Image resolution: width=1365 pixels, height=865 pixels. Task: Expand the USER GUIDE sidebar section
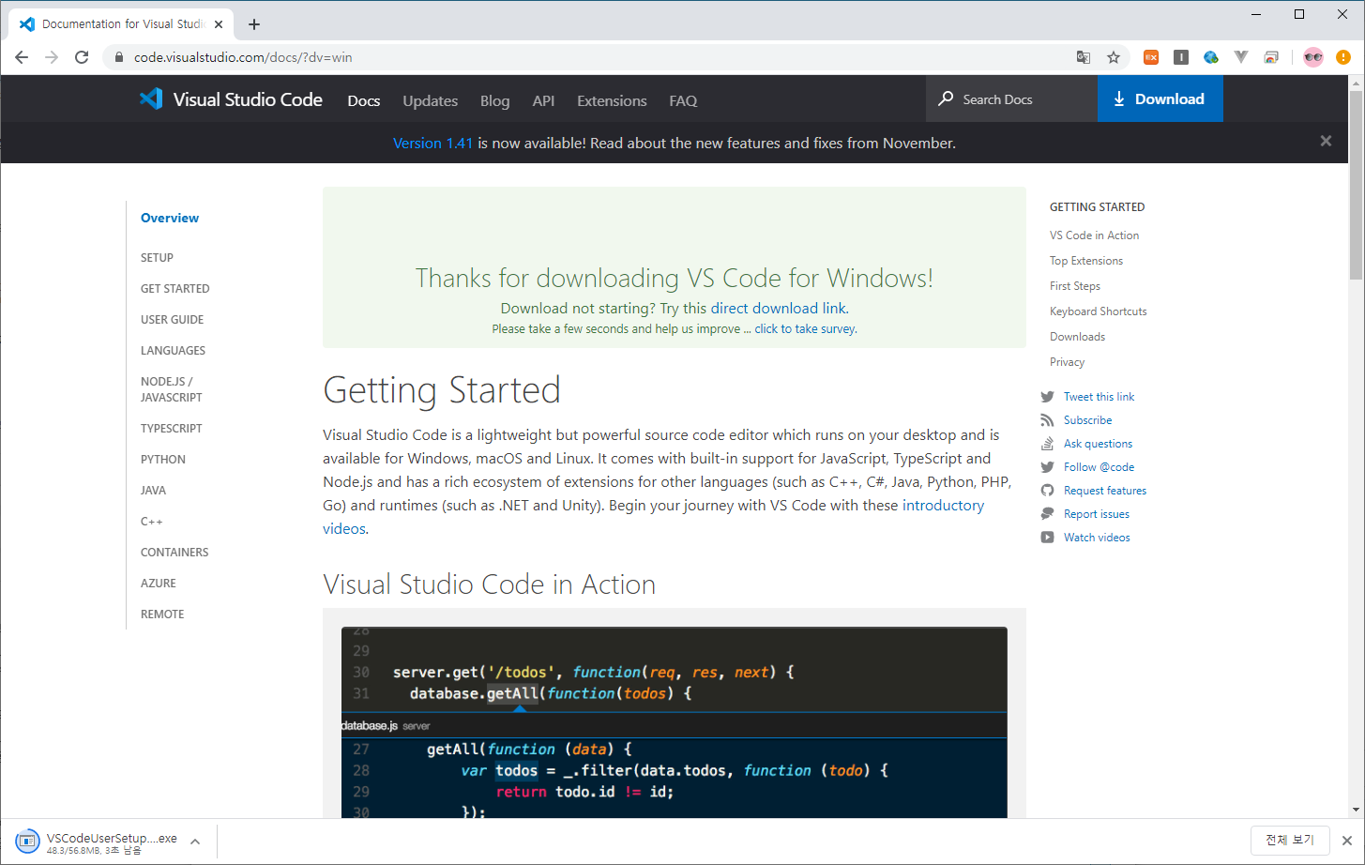(173, 319)
